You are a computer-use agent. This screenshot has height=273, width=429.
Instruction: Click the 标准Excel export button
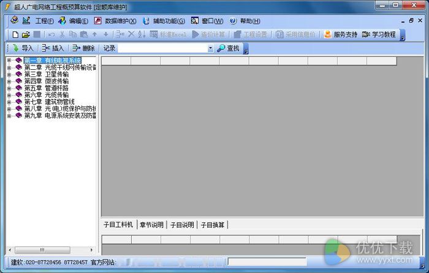(169, 34)
